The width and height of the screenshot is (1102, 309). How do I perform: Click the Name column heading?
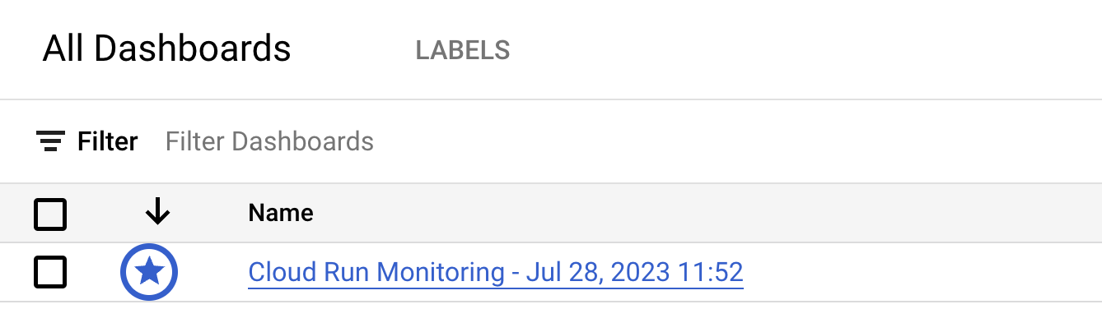point(281,214)
